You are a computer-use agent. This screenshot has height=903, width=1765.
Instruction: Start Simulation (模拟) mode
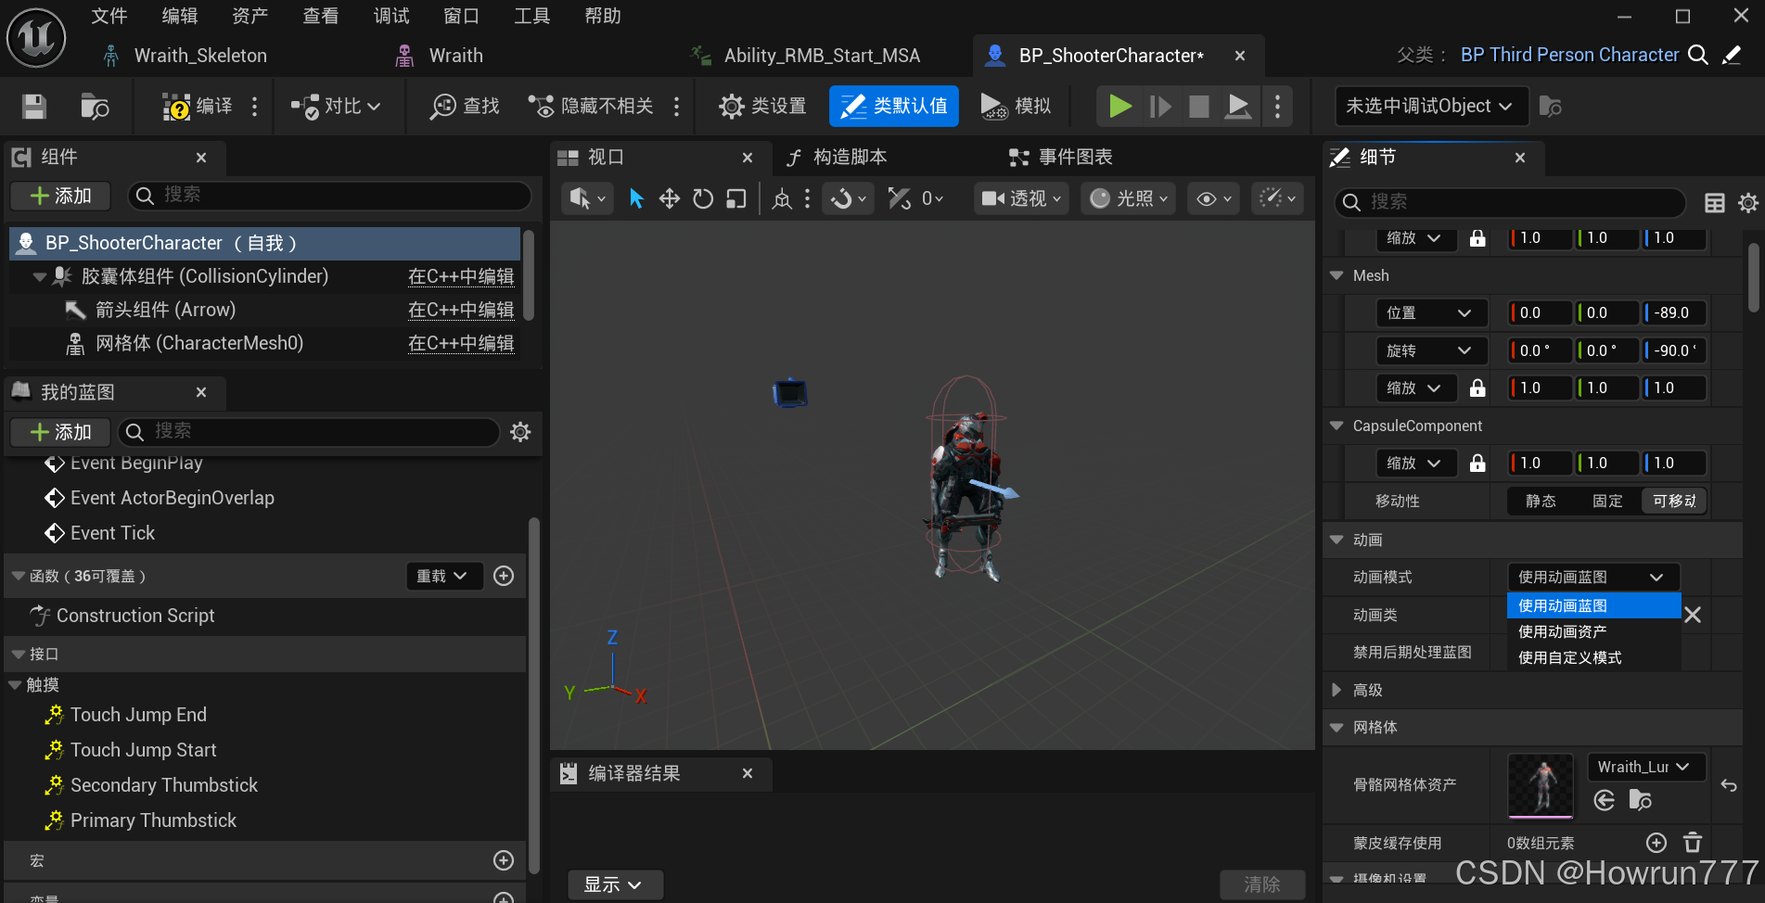(1017, 107)
